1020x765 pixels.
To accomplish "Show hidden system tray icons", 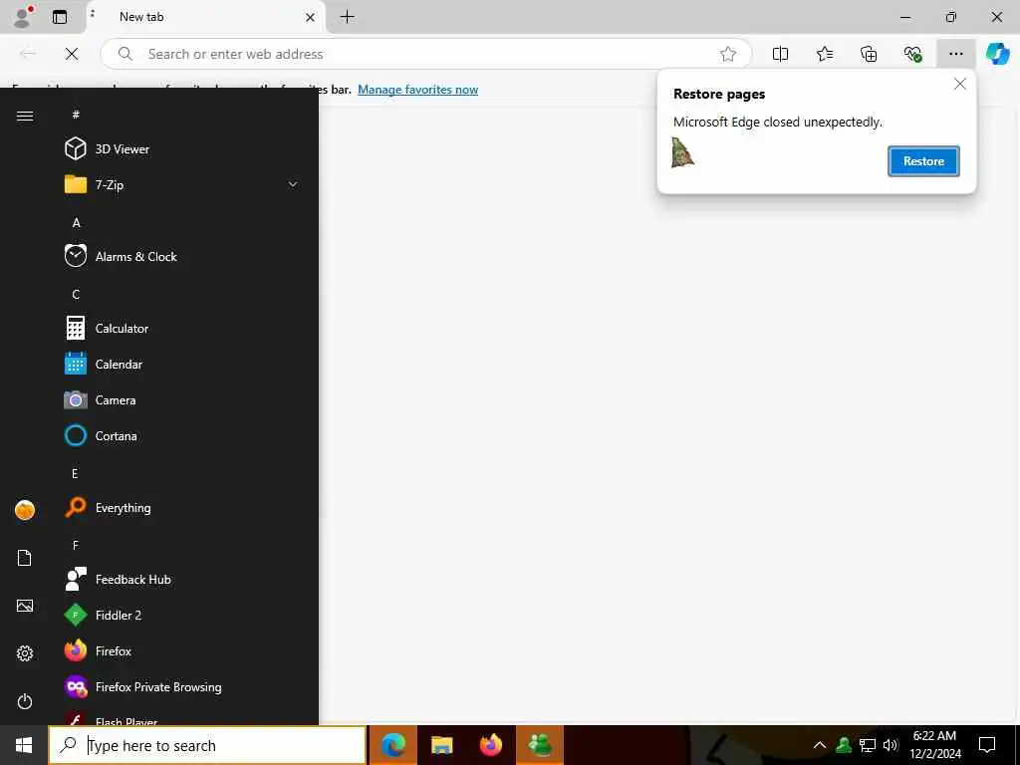I will 820,745.
